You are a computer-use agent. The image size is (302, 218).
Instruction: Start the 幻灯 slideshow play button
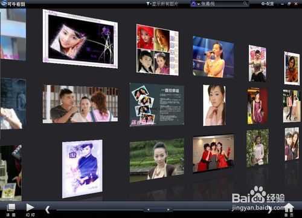pyautogui.click(x=30, y=210)
